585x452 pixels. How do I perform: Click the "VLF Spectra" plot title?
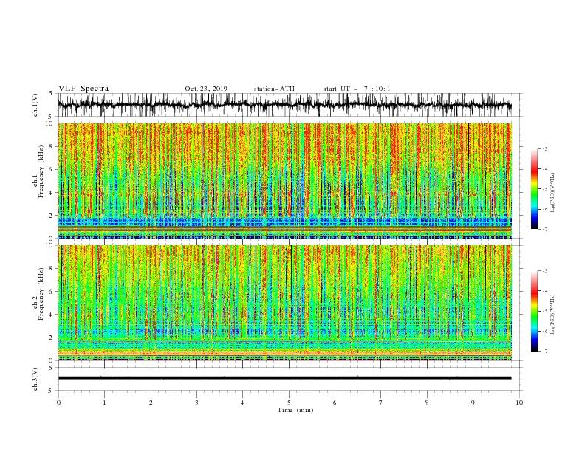tap(83, 89)
